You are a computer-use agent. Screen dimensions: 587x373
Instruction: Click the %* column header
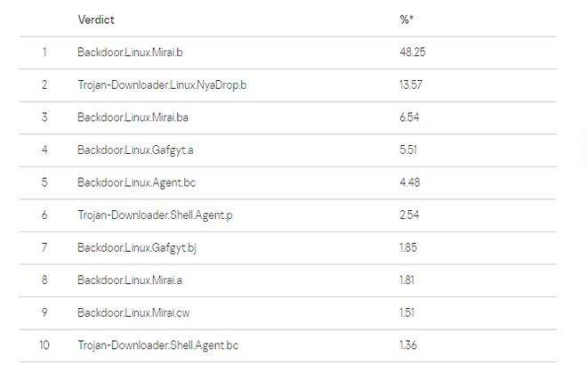point(406,20)
